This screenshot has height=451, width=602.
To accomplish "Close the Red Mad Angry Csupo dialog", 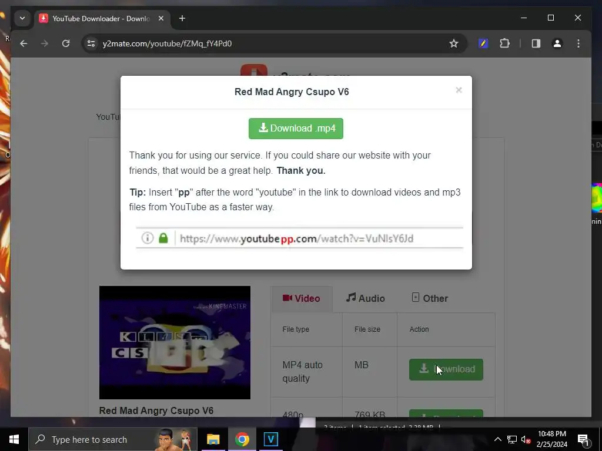I will 459,90.
